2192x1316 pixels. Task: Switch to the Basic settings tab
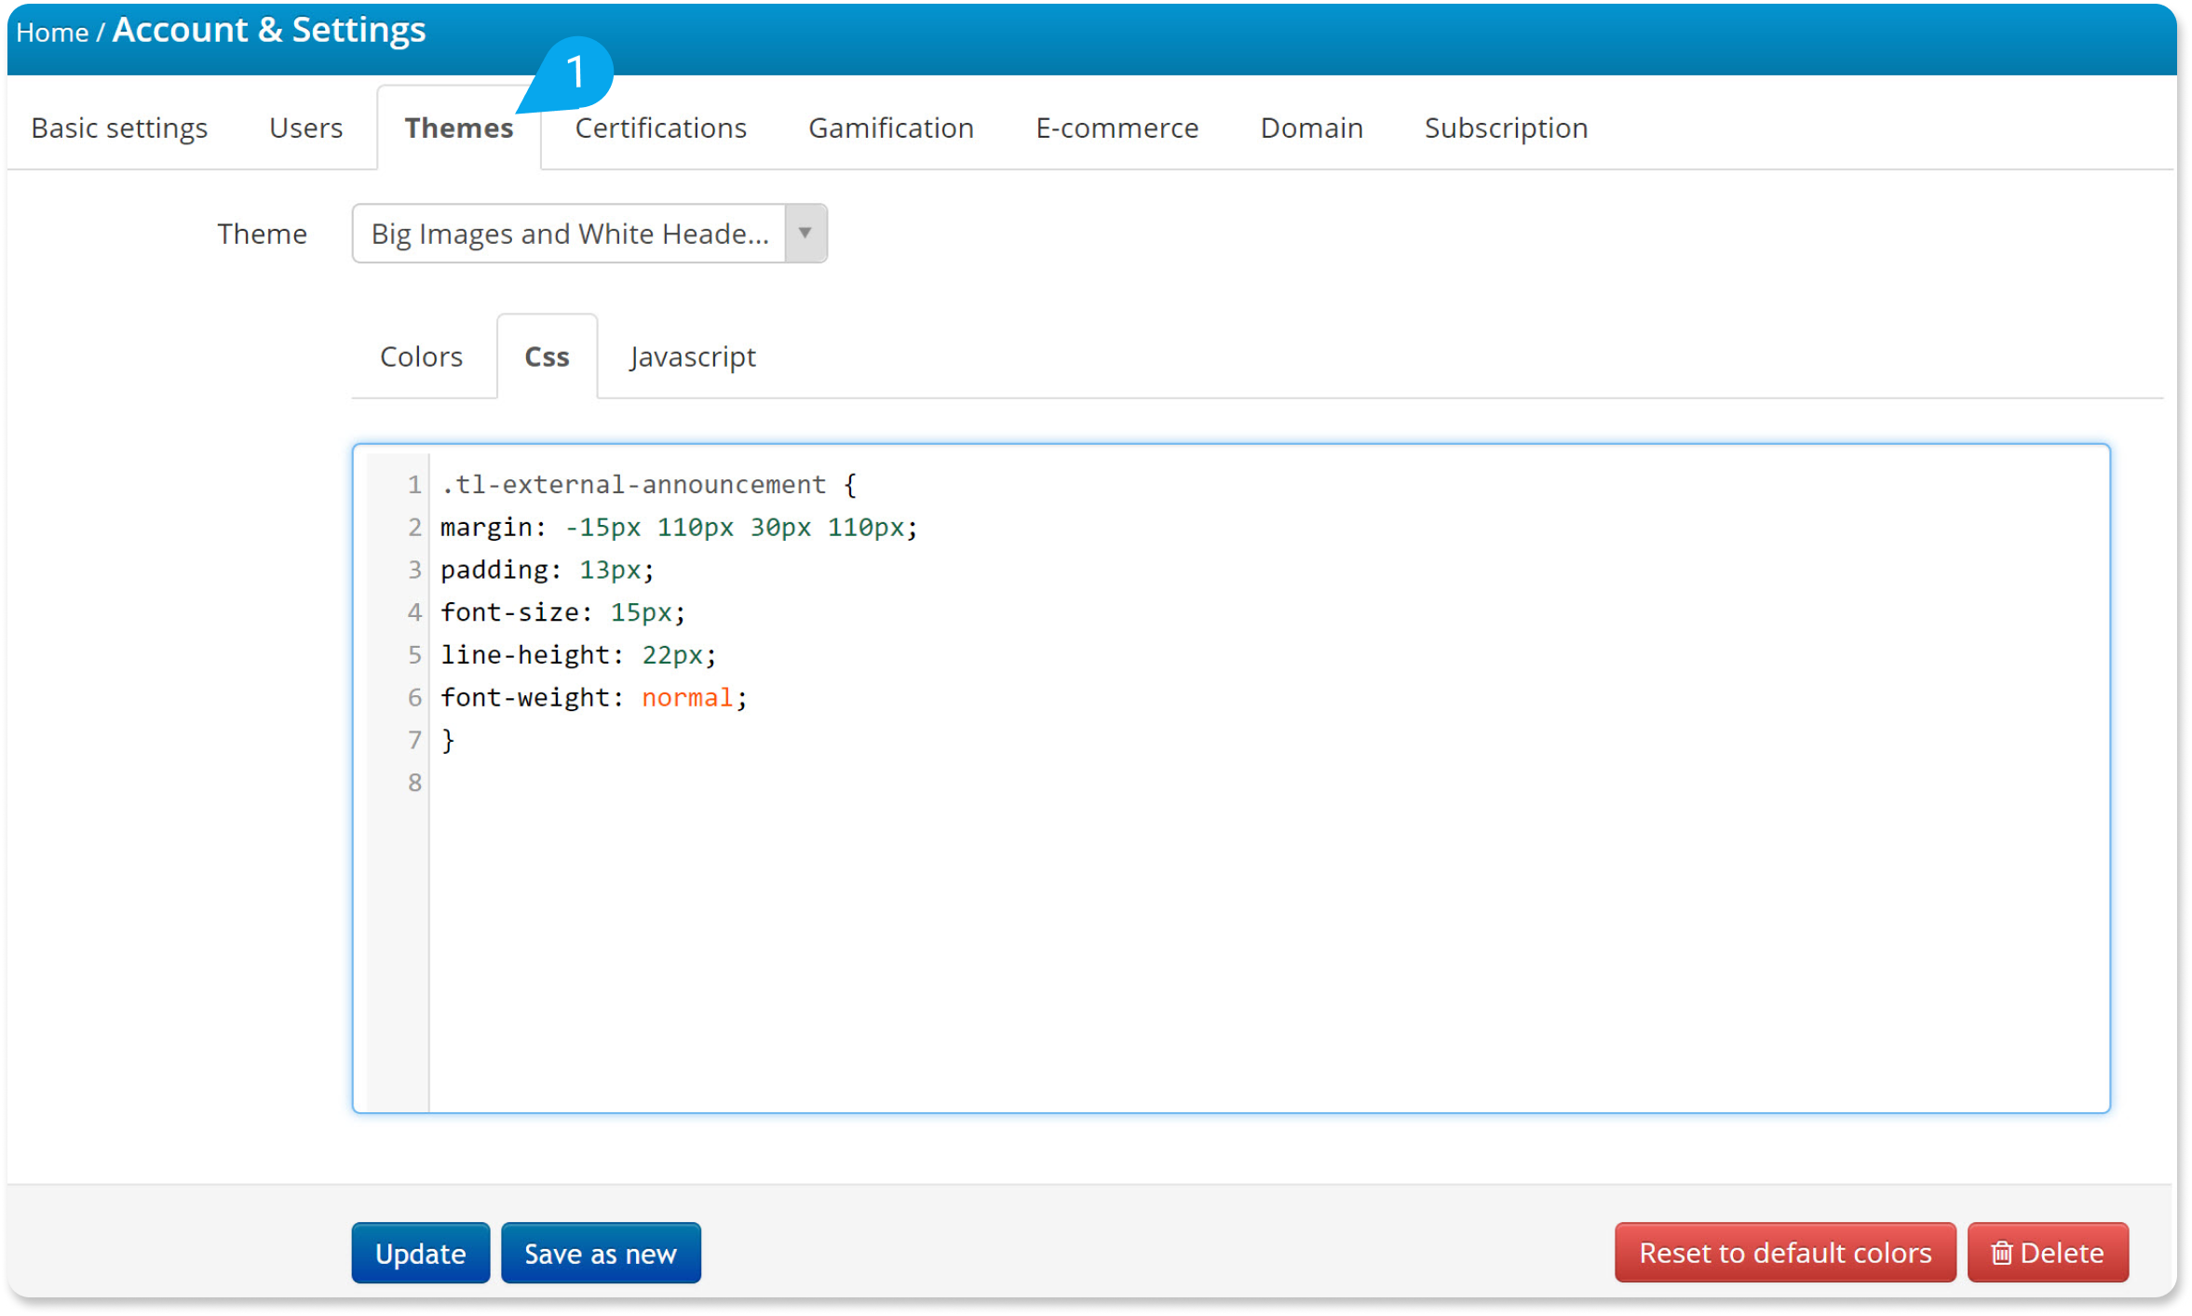(118, 128)
